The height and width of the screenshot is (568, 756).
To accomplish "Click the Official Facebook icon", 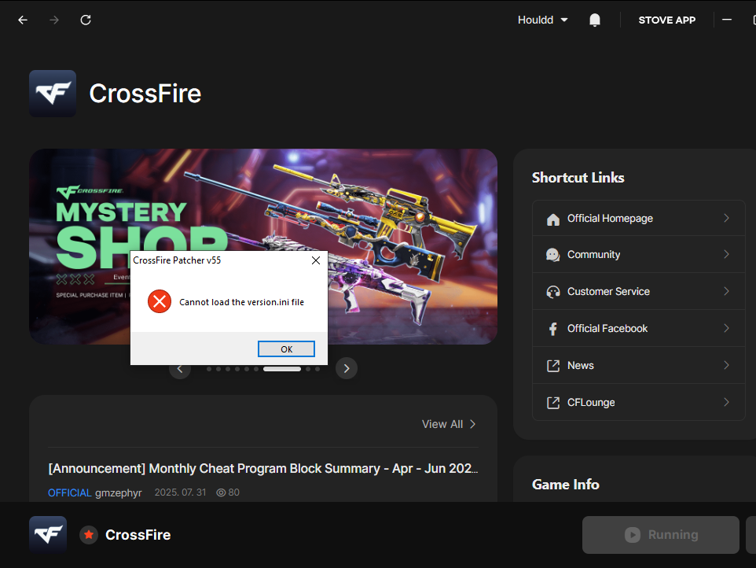I will pyautogui.click(x=552, y=329).
